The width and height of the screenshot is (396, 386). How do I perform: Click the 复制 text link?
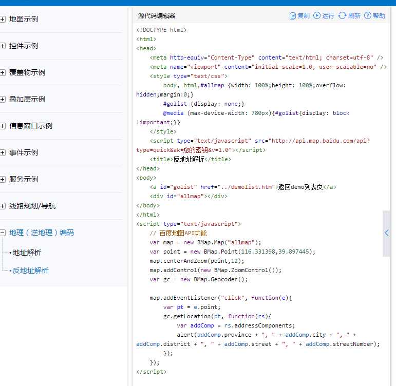coord(304,15)
